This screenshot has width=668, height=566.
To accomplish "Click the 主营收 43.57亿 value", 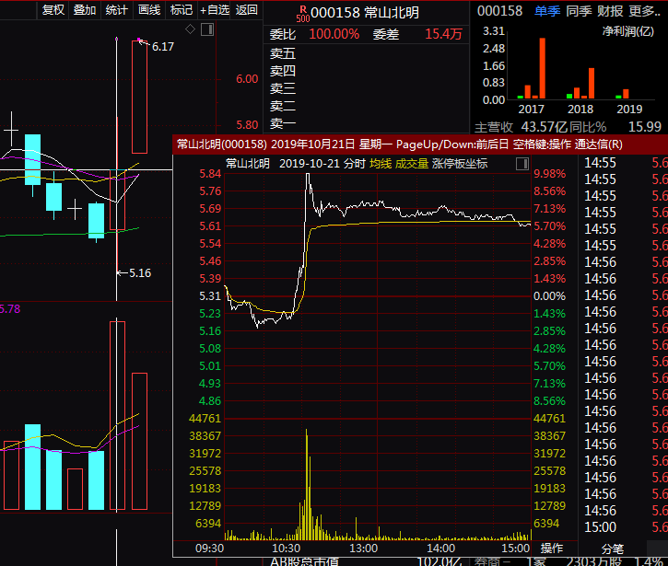I will click(545, 127).
